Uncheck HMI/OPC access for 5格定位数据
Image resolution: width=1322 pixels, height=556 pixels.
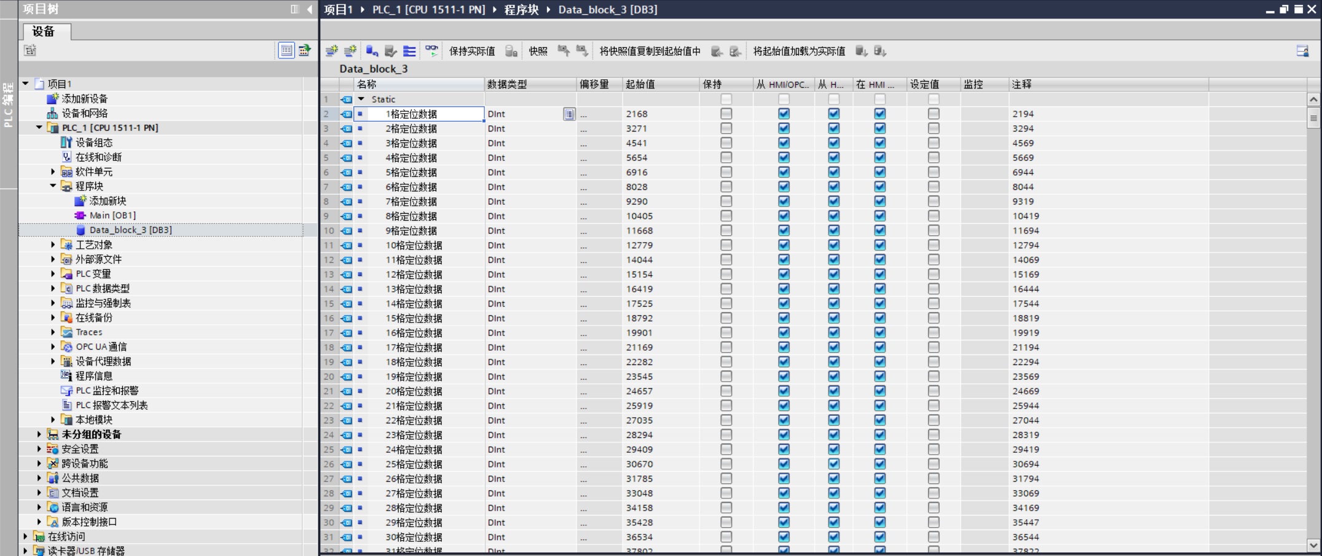coord(784,173)
